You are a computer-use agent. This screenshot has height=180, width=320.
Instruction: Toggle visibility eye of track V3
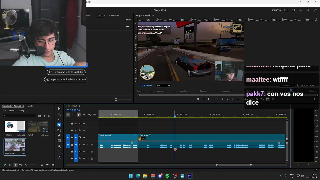84,124
